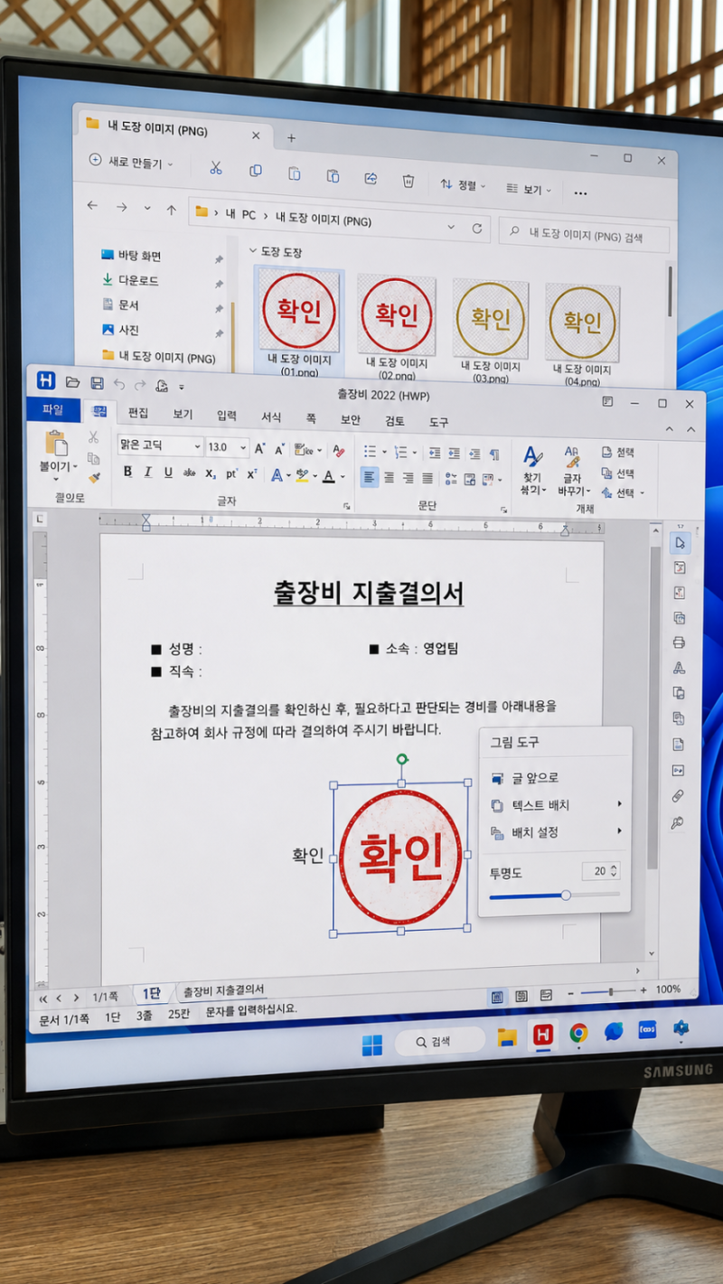Toggle right alignment button
723x1284 pixels.
408,478
